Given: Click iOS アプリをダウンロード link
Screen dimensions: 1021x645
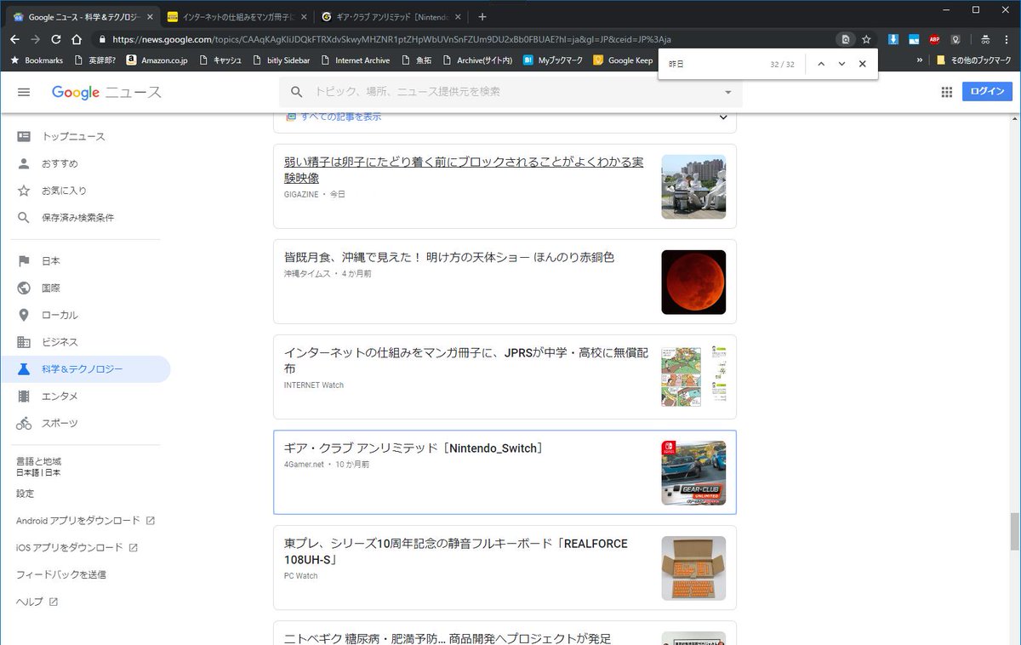Looking at the screenshot, I should pyautogui.click(x=77, y=548).
